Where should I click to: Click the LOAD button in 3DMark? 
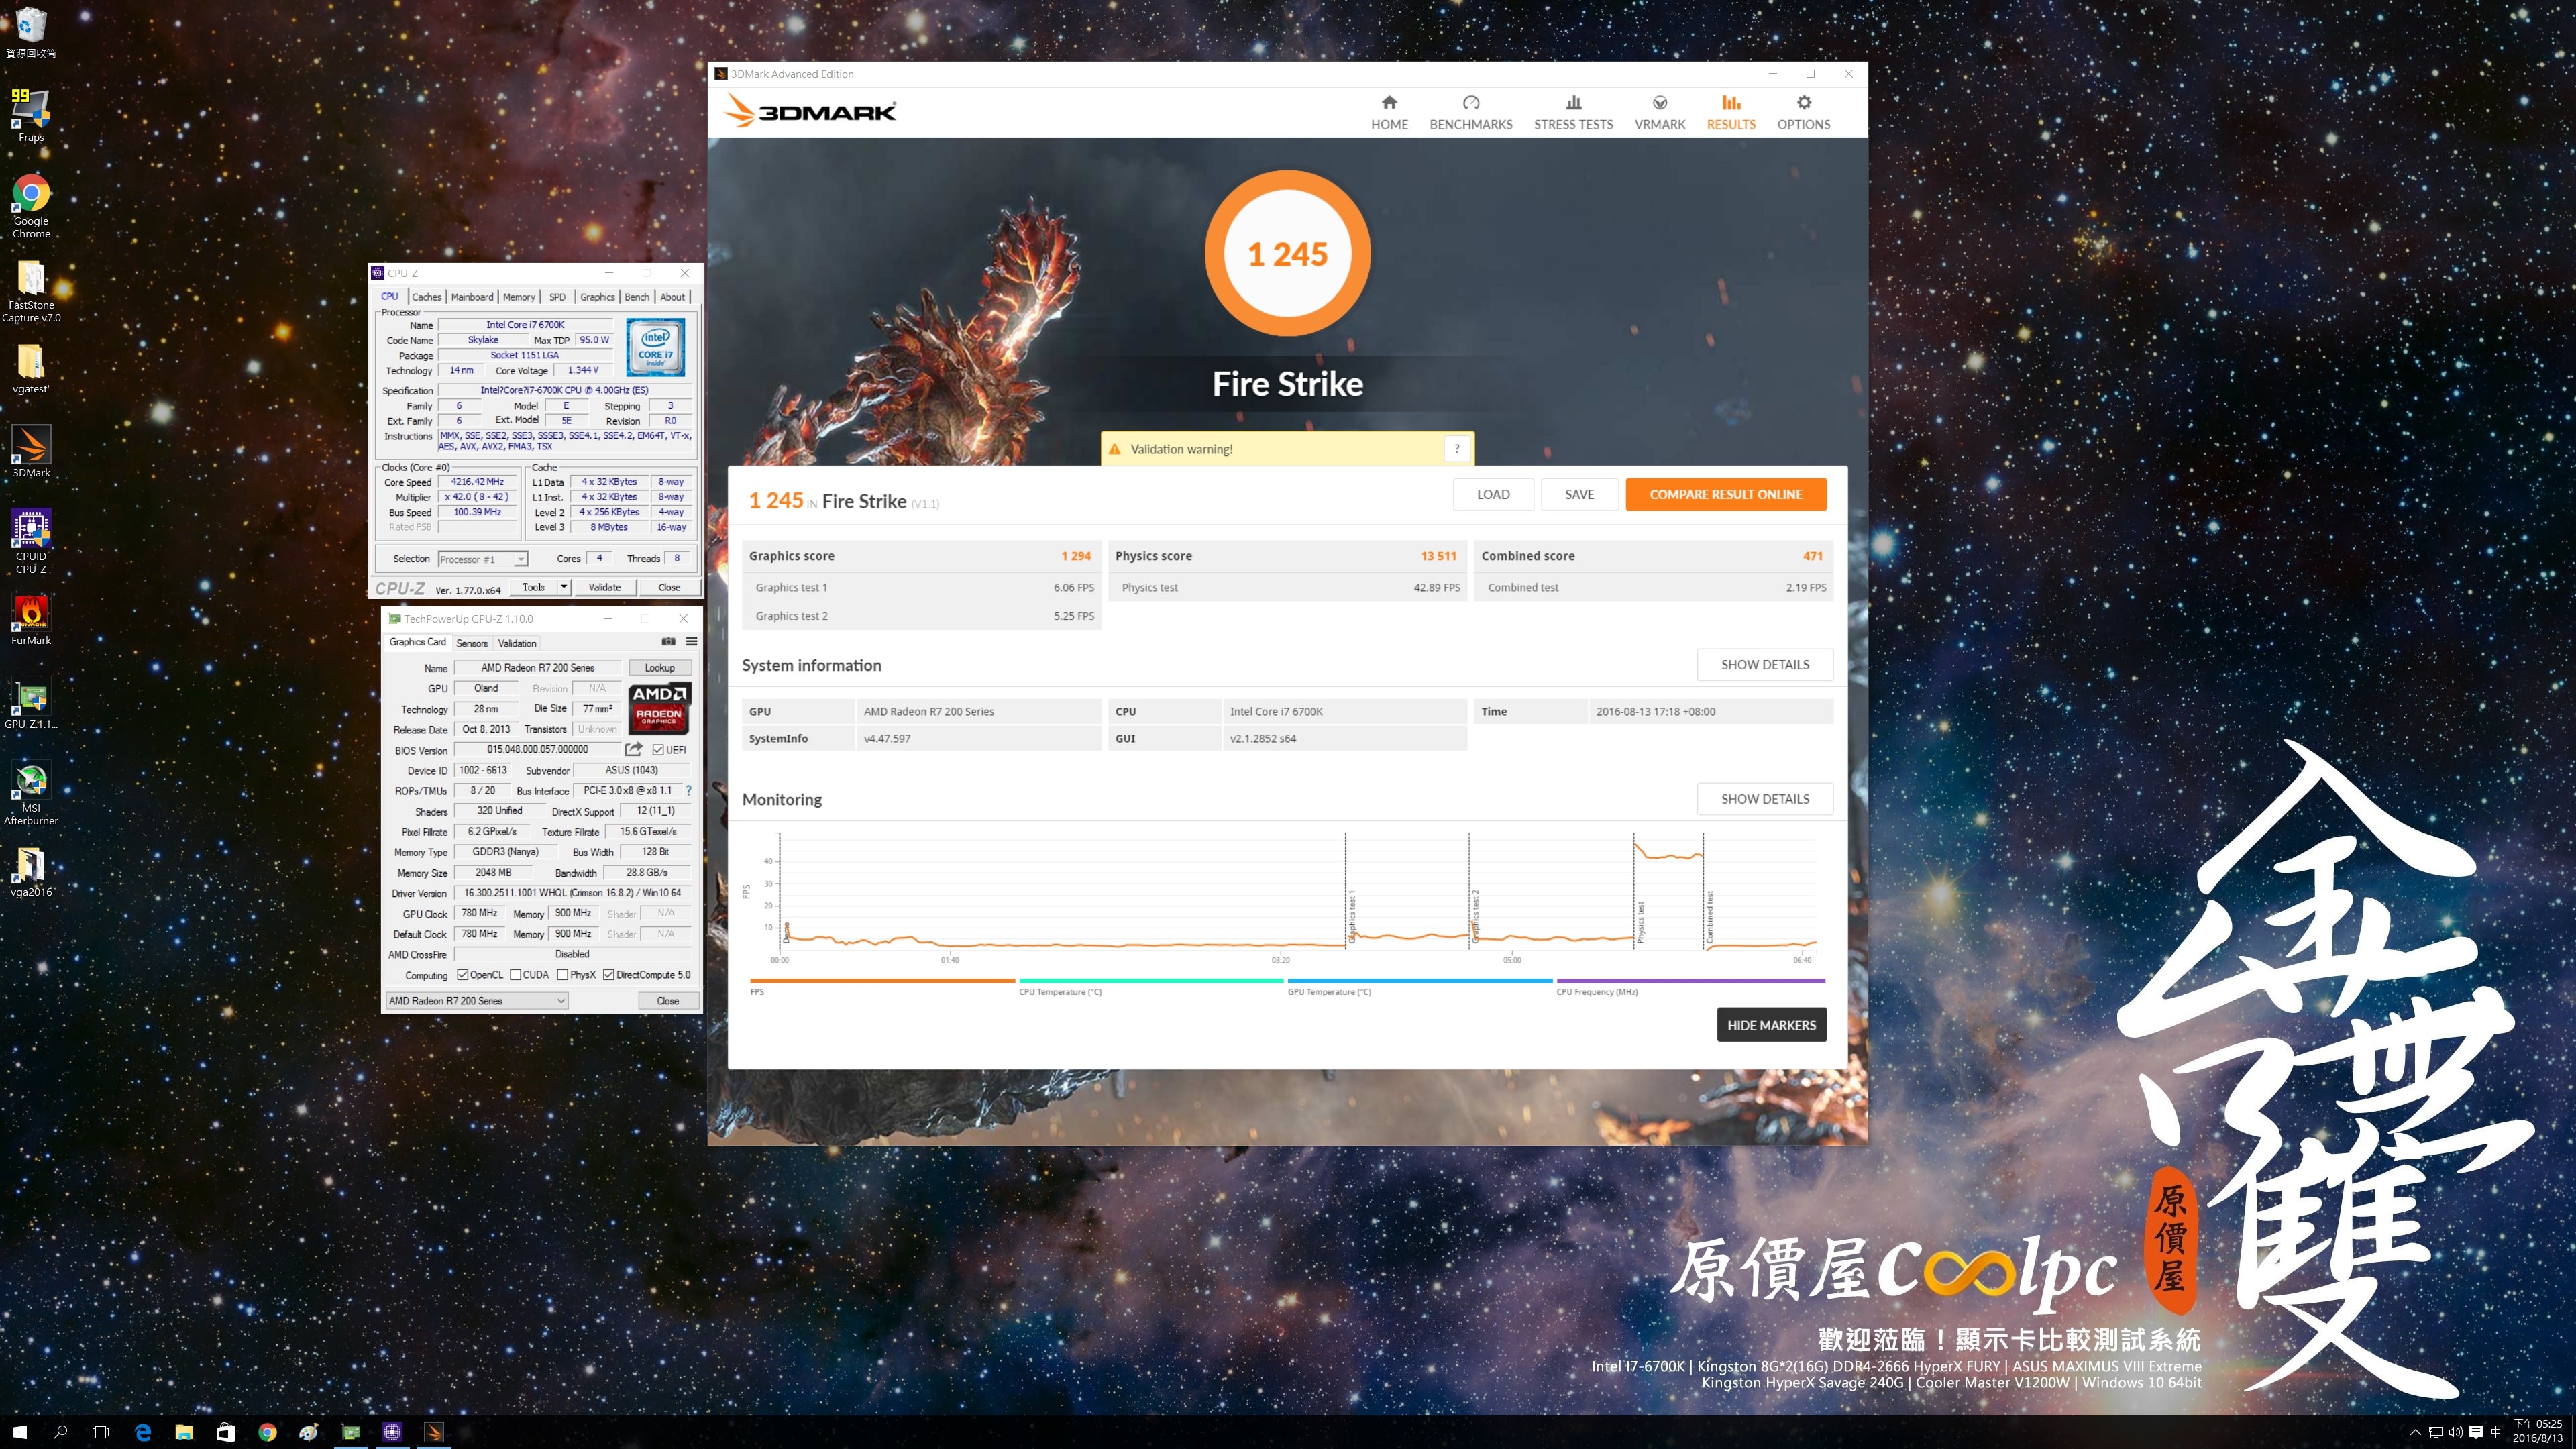click(x=1493, y=494)
